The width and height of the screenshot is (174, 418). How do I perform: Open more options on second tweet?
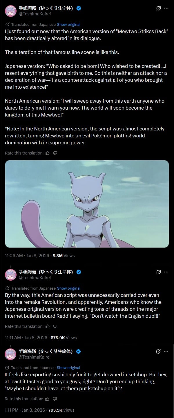point(166,272)
